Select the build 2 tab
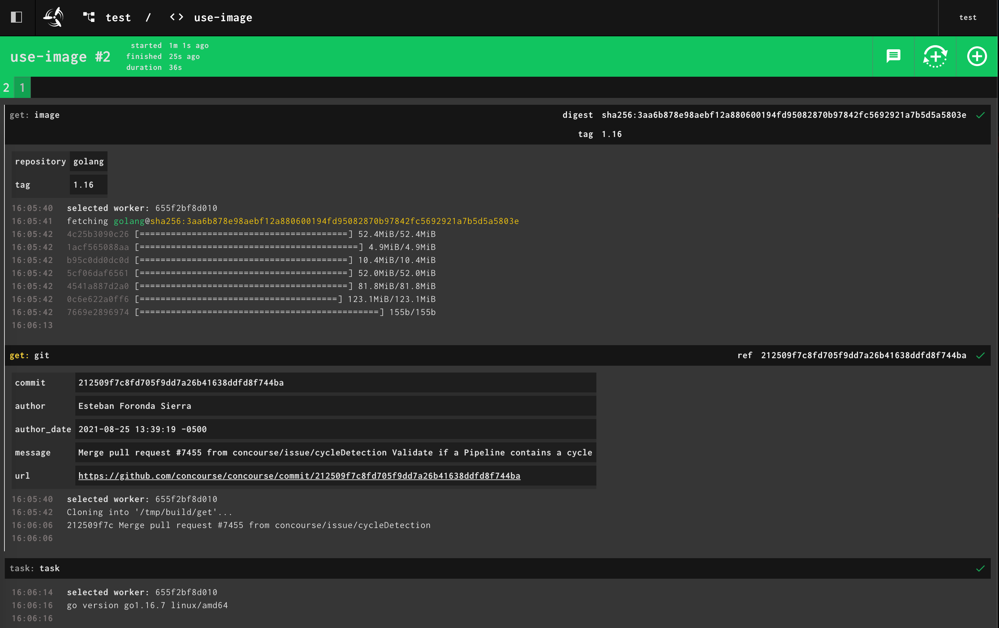The image size is (999, 628). tap(6, 88)
